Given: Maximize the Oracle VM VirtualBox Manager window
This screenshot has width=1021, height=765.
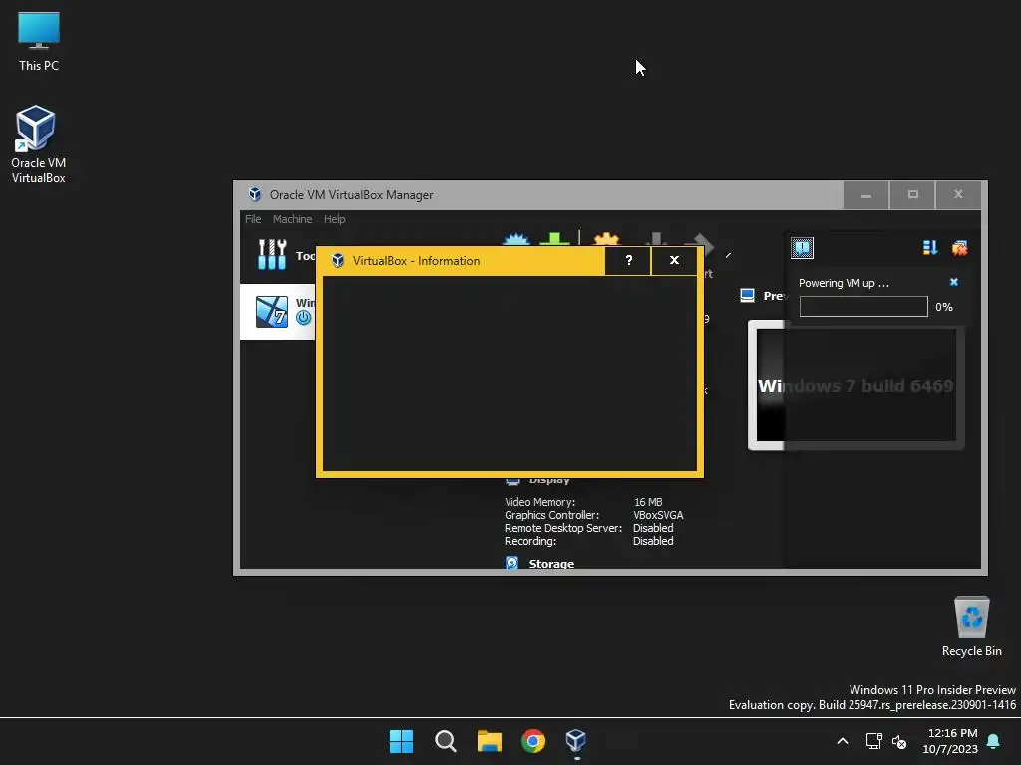Looking at the screenshot, I should [x=912, y=195].
